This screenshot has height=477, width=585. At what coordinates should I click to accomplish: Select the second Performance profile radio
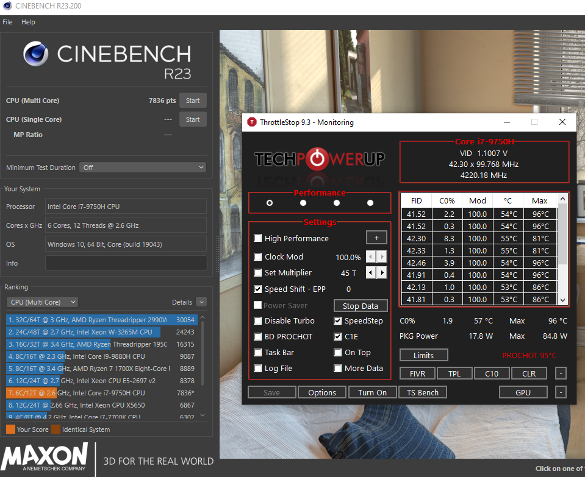click(303, 203)
